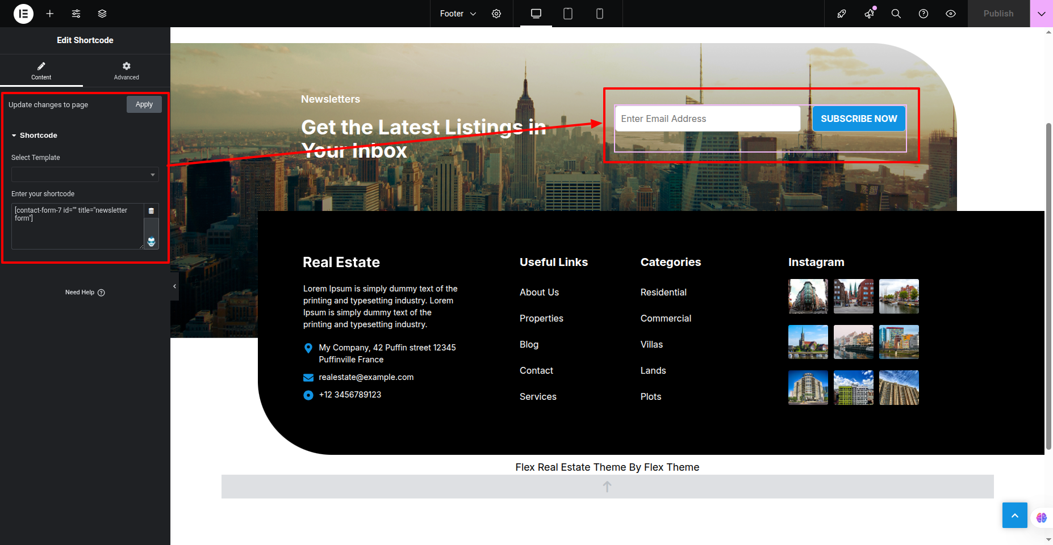Open the Select Template dropdown
1053x545 pixels.
(85, 175)
